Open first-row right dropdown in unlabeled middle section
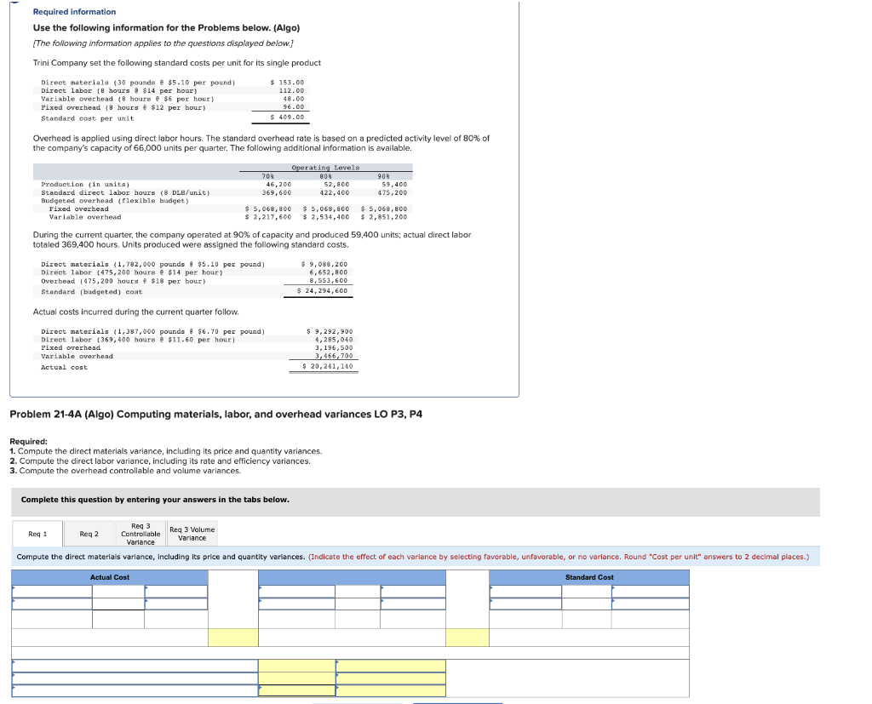Image resolution: width=872 pixels, height=704 pixels. pyautogui.click(x=413, y=591)
